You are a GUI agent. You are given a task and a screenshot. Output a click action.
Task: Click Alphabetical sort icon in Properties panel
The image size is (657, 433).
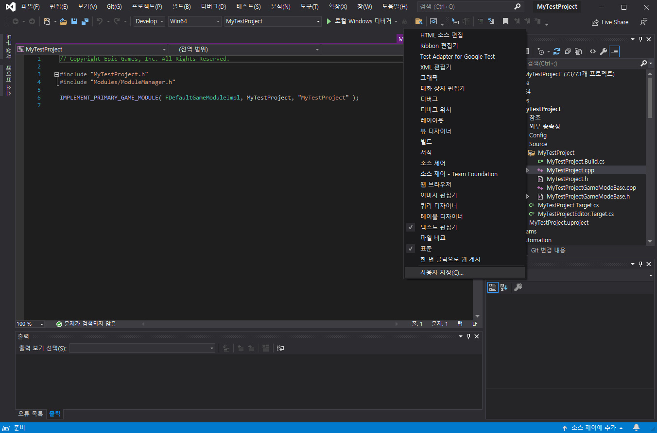504,287
